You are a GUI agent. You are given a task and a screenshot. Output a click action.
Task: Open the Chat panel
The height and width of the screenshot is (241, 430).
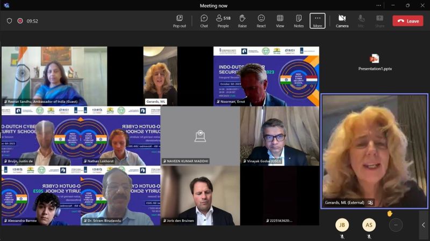(204, 21)
